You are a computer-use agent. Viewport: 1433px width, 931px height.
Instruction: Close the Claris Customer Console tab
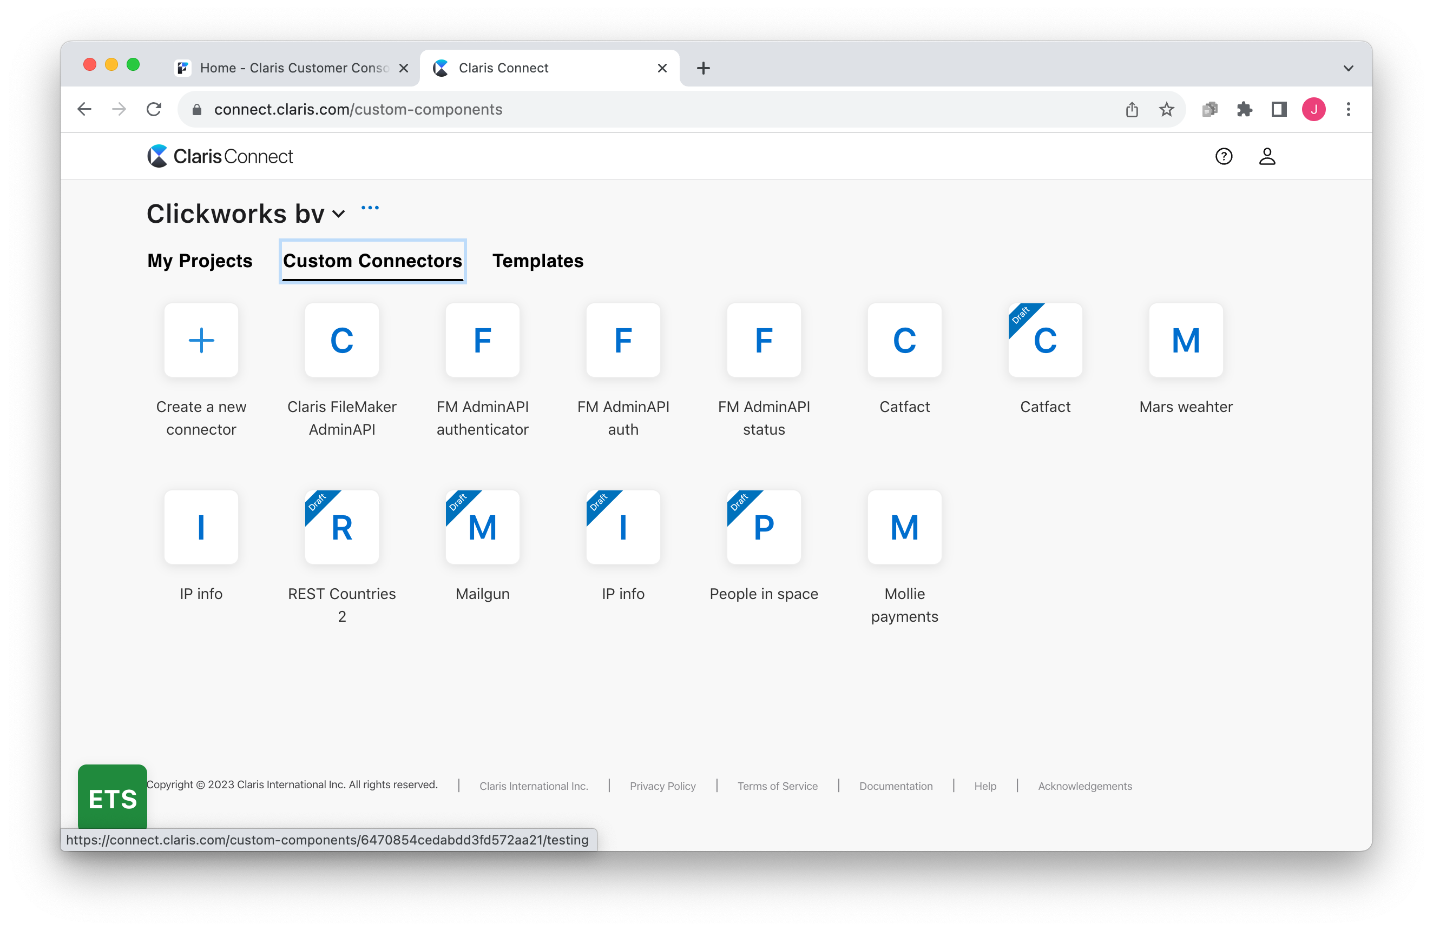tap(403, 68)
